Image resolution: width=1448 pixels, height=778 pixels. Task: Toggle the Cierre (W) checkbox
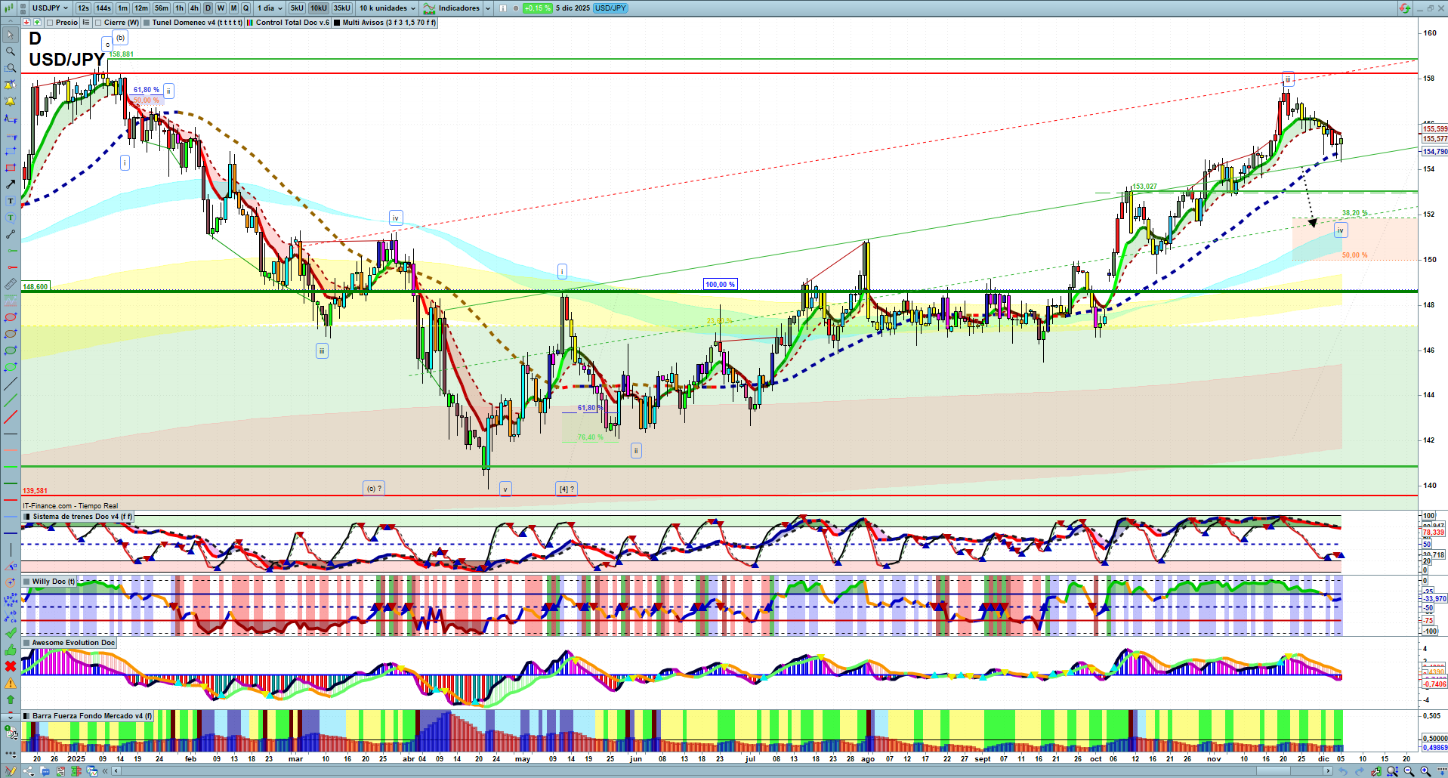coord(98,23)
